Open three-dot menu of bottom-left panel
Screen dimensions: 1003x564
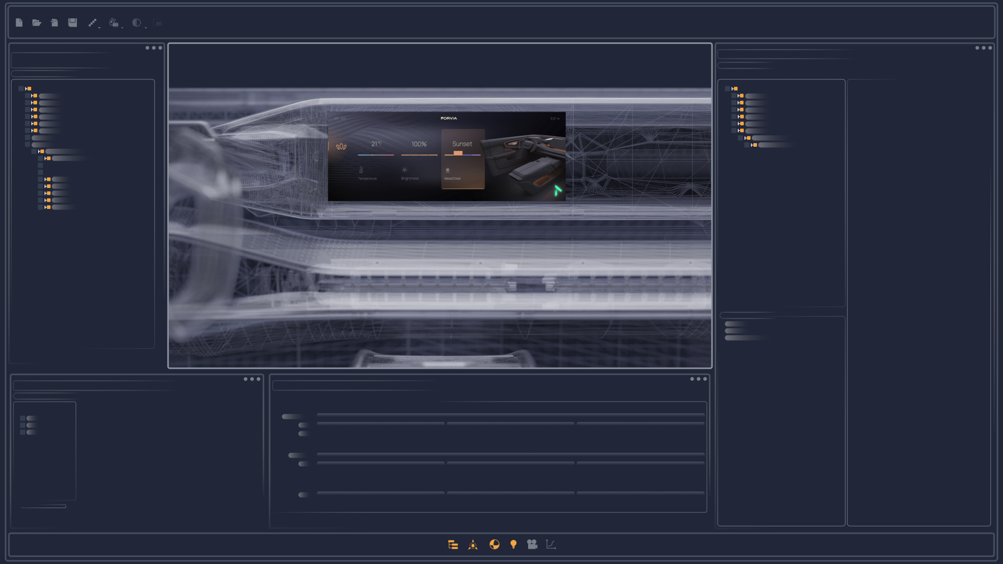pos(252,379)
